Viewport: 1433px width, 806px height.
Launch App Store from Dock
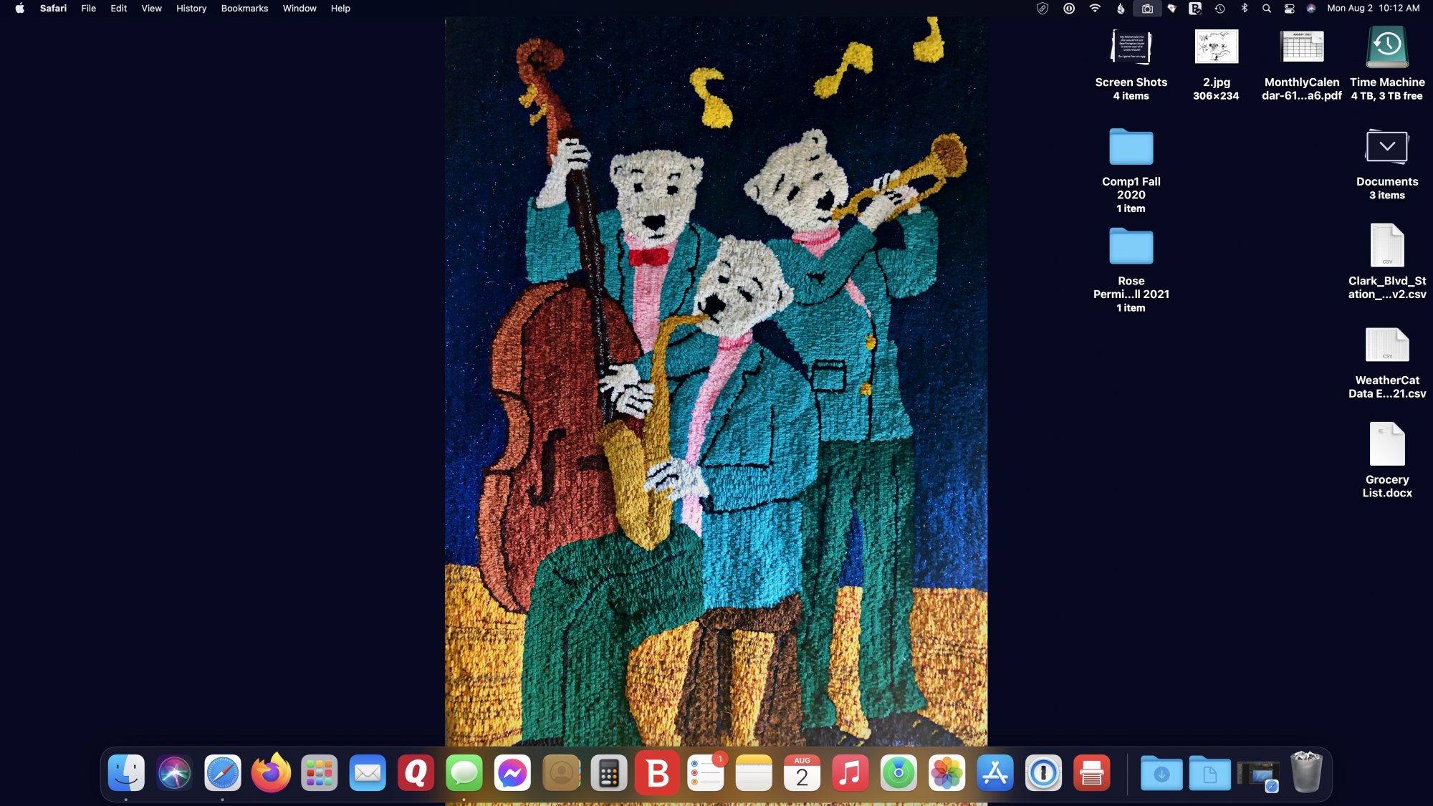995,773
